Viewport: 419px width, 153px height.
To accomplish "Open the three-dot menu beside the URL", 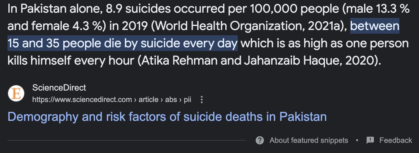I will 202,100.
